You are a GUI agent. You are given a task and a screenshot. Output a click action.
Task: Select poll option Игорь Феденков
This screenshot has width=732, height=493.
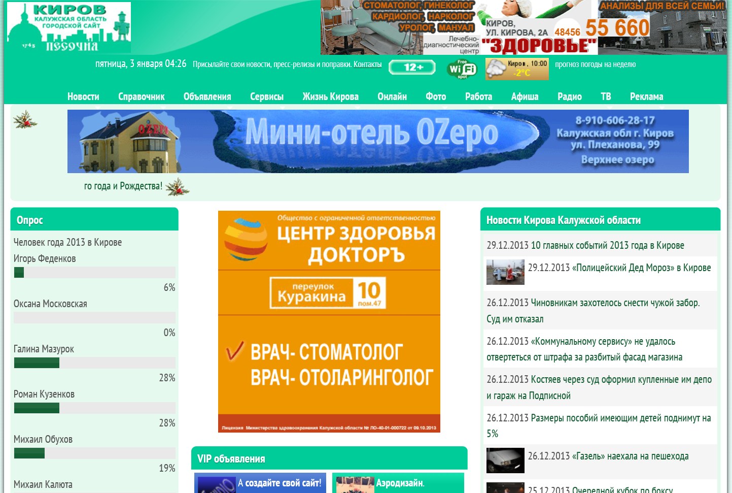[x=45, y=258]
